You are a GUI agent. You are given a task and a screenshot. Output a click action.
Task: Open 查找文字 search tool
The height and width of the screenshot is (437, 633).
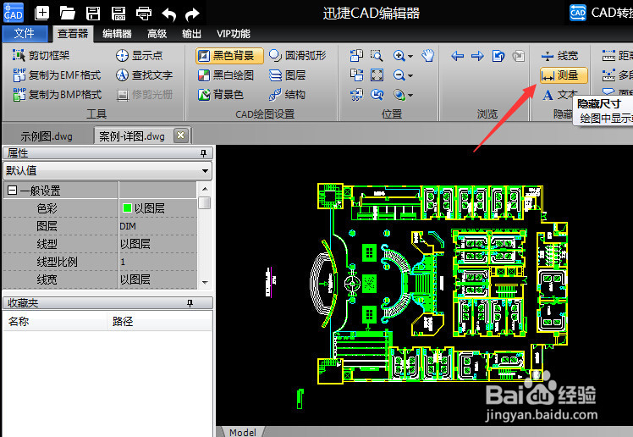point(145,75)
